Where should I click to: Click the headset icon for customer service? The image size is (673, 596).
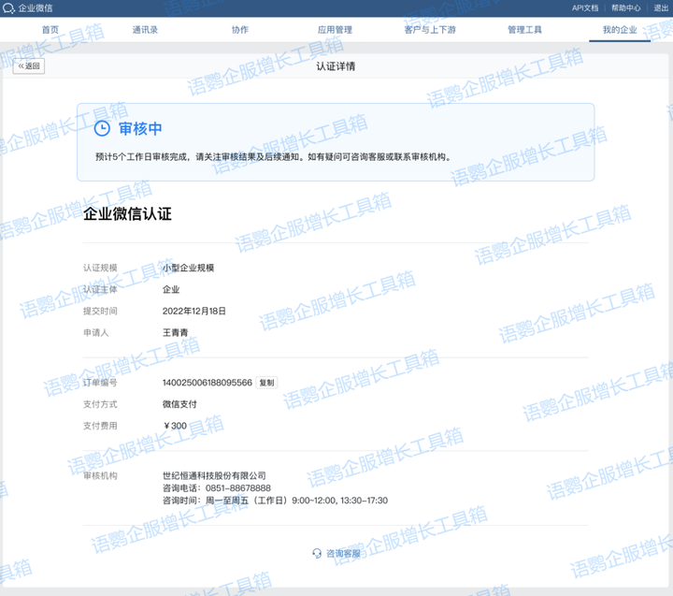tap(317, 553)
